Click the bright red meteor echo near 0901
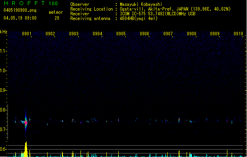Image resolution: width=247 pixels, height=157 pixels. [26, 123]
